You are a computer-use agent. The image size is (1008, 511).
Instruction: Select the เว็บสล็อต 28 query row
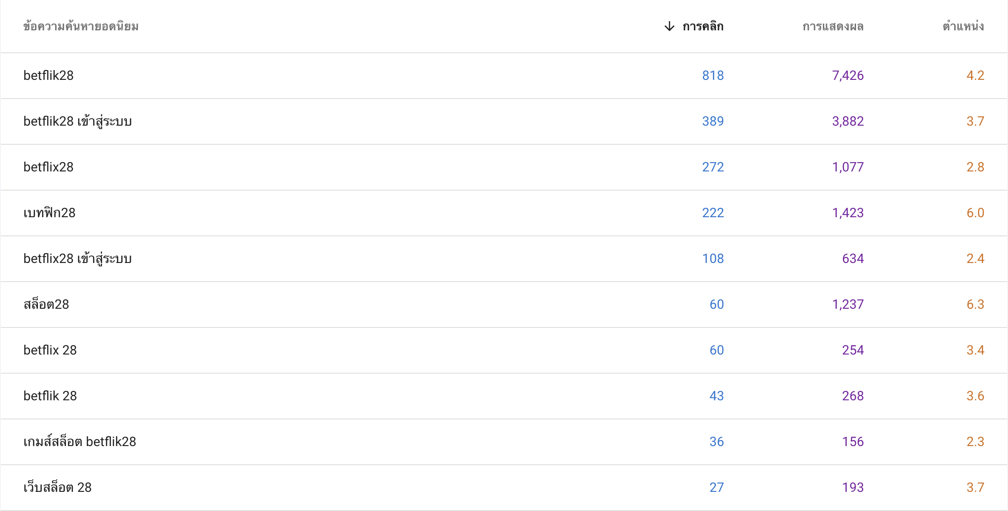pyautogui.click(x=504, y=488)
